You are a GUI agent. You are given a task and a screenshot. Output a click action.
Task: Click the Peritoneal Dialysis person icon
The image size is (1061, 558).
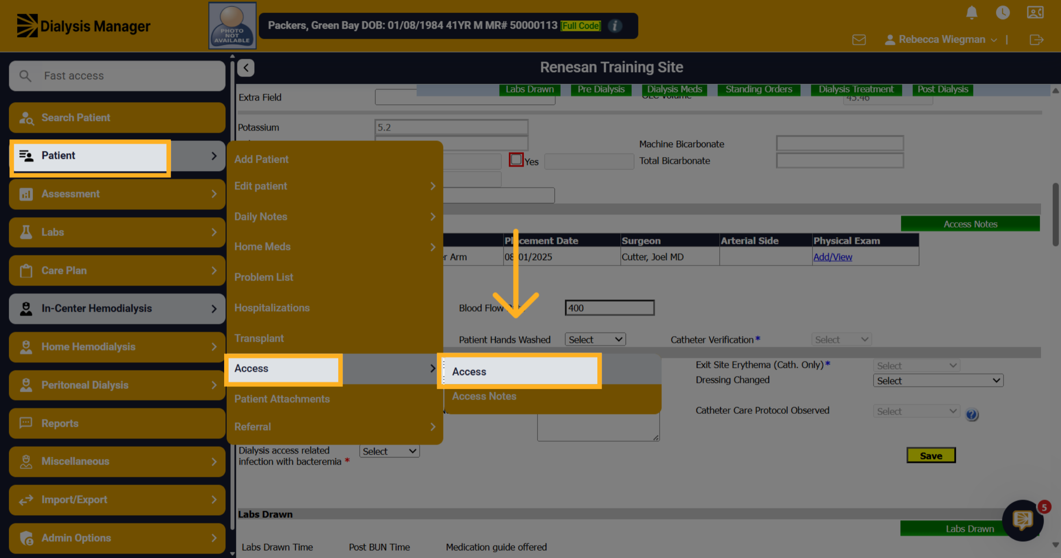(26, 385)
